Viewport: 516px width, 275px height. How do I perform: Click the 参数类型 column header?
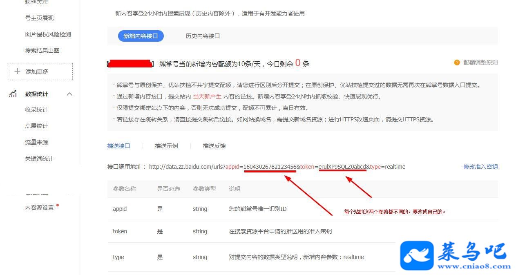pos(204,189)
